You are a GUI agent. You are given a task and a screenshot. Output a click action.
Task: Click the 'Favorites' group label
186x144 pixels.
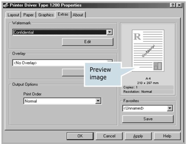[x=131, y=101]
